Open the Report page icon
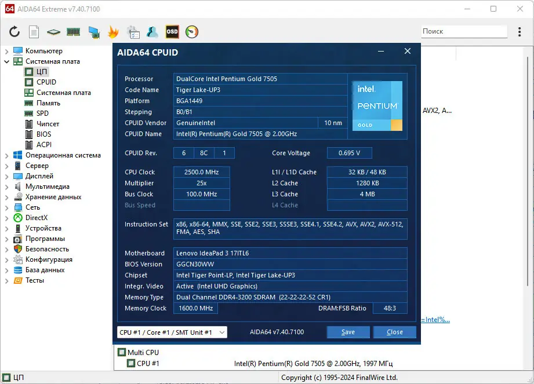 click(34, 32)
